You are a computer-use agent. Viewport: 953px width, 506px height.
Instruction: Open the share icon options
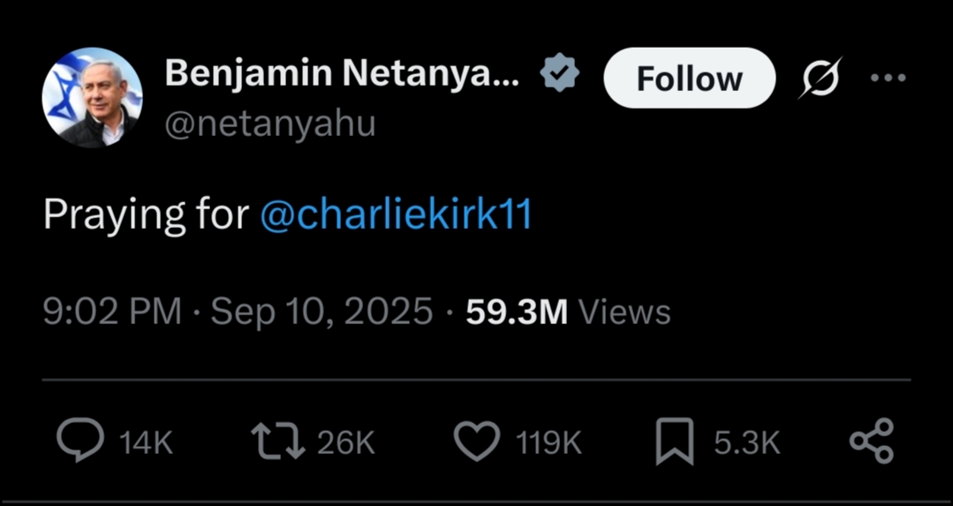871,441
